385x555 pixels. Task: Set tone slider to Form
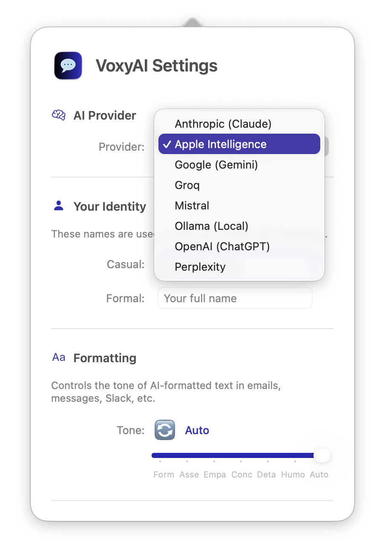160,455
